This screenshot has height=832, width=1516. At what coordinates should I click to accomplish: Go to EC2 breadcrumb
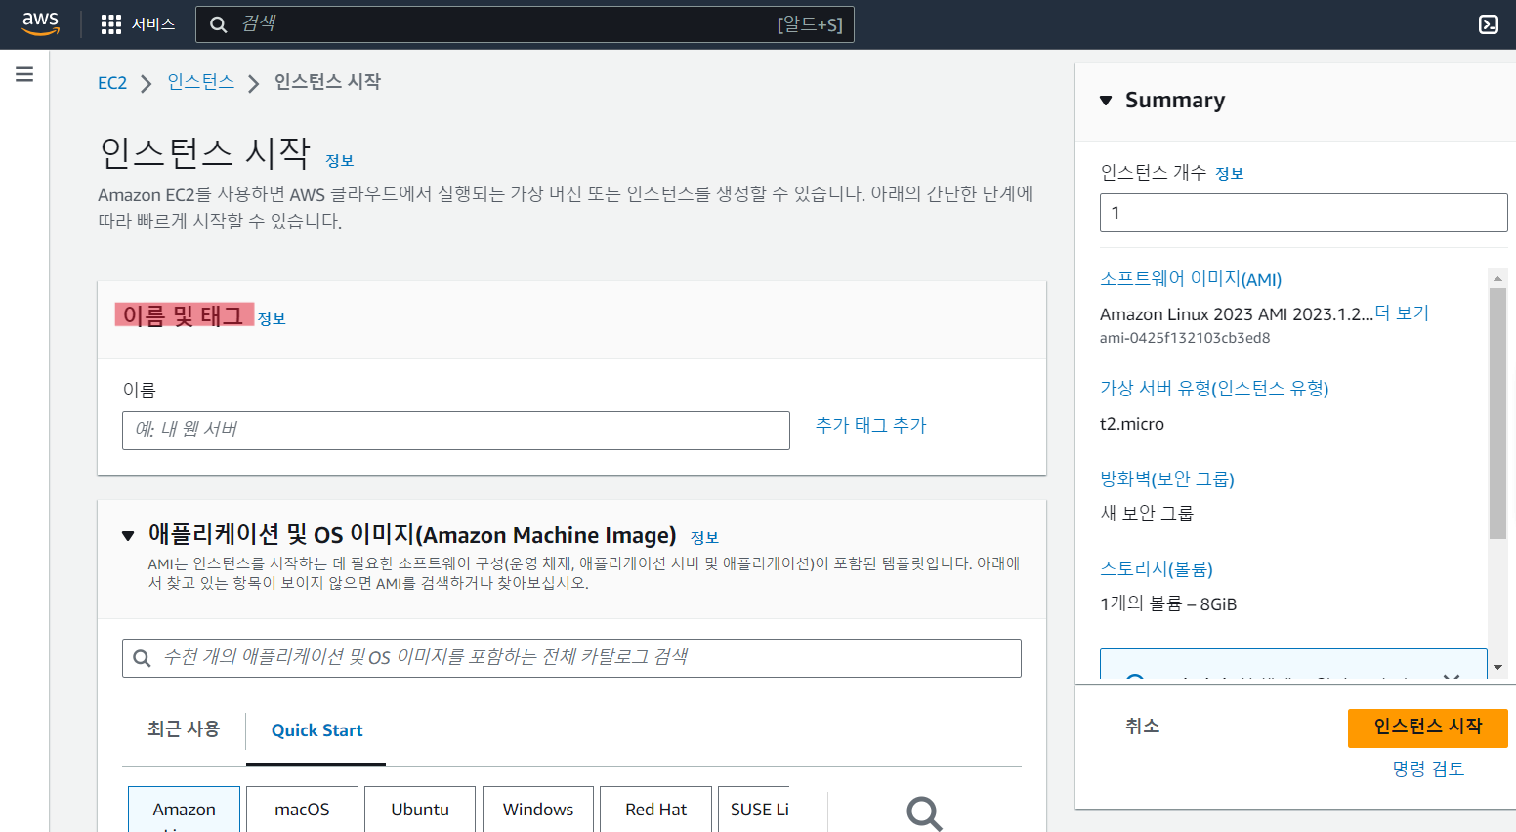(112, 83)
